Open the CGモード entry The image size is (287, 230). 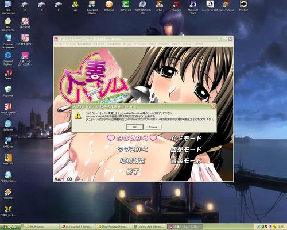tap(187, 138)
